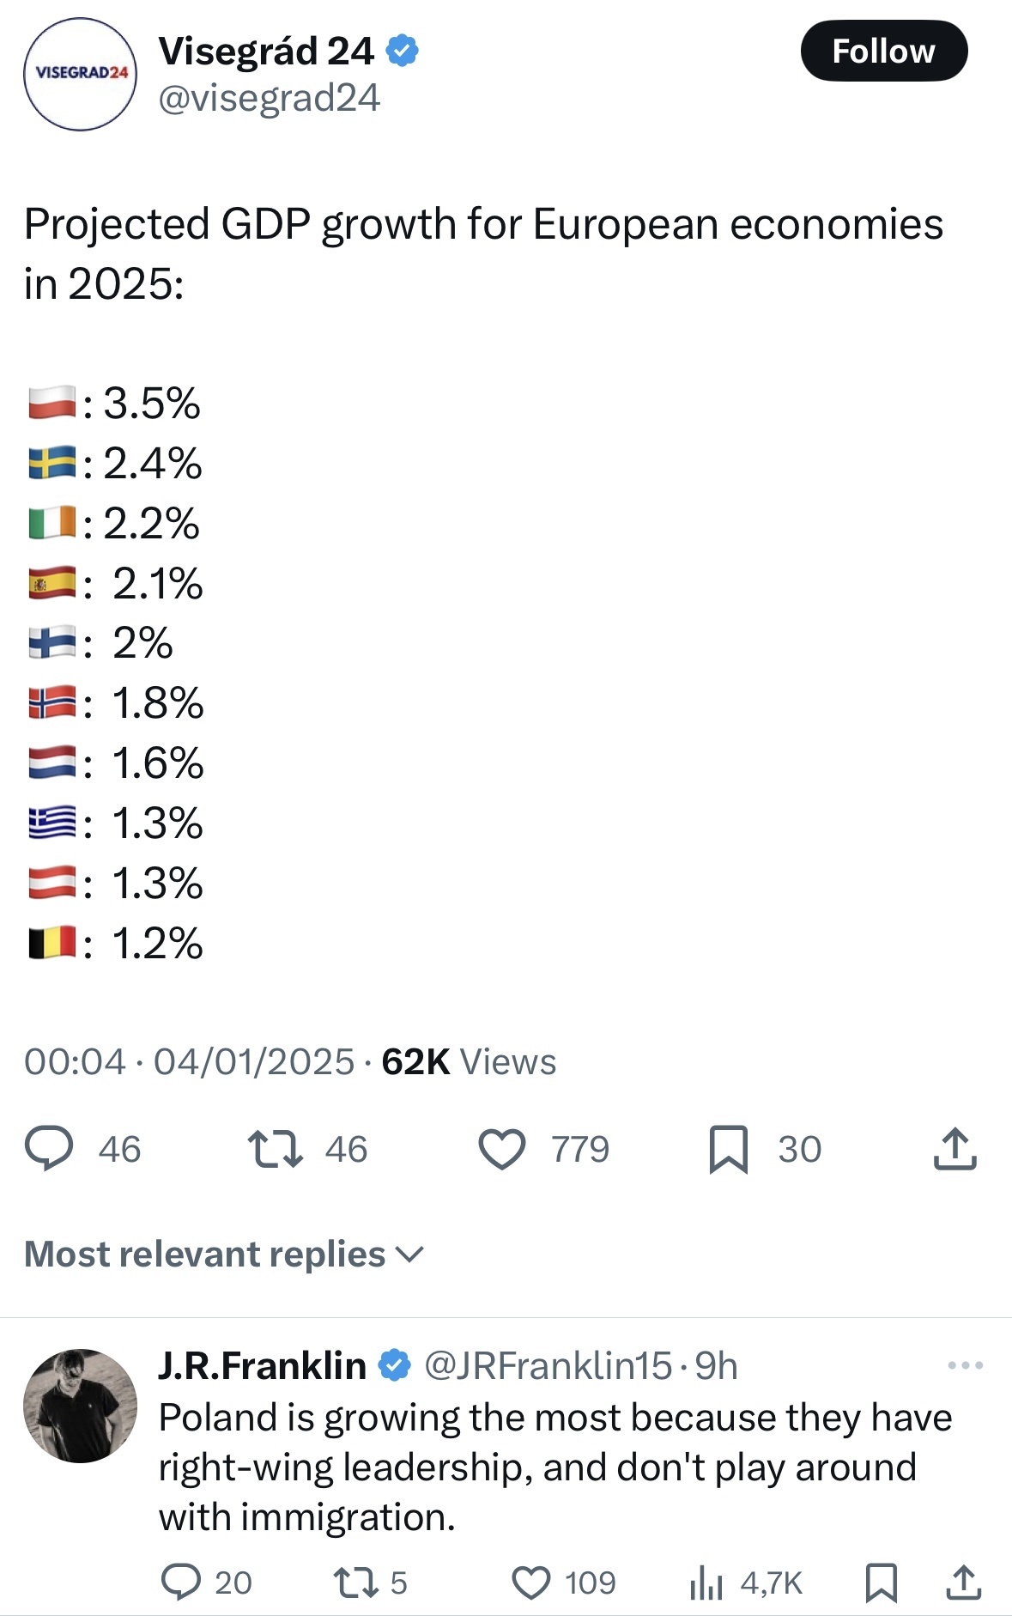Click the Visegrád 24 verified badge

click(402, 52)
